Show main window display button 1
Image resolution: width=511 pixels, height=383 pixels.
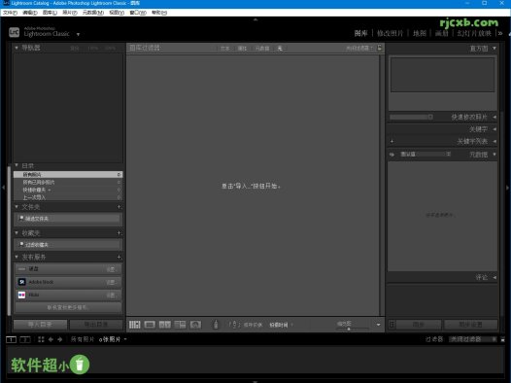[x=11, y=339]
